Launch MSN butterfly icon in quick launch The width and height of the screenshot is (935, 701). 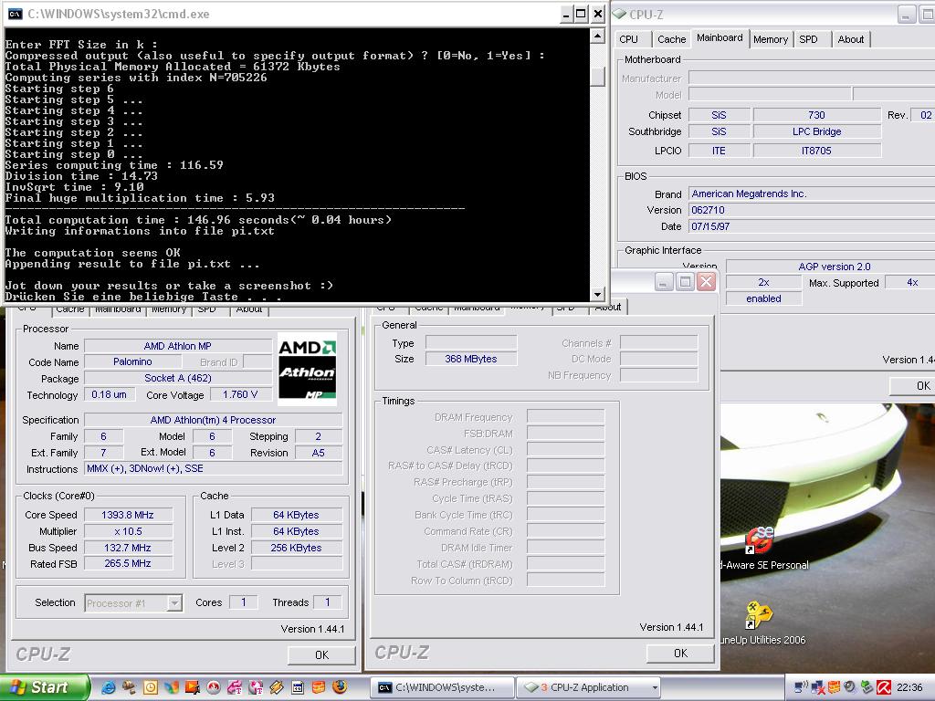pyautogui.click(x=172, y=687)
